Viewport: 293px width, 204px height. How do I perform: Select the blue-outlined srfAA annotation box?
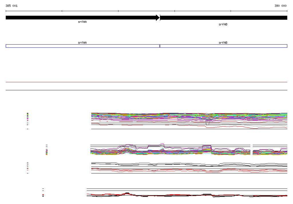coord(82,46)
